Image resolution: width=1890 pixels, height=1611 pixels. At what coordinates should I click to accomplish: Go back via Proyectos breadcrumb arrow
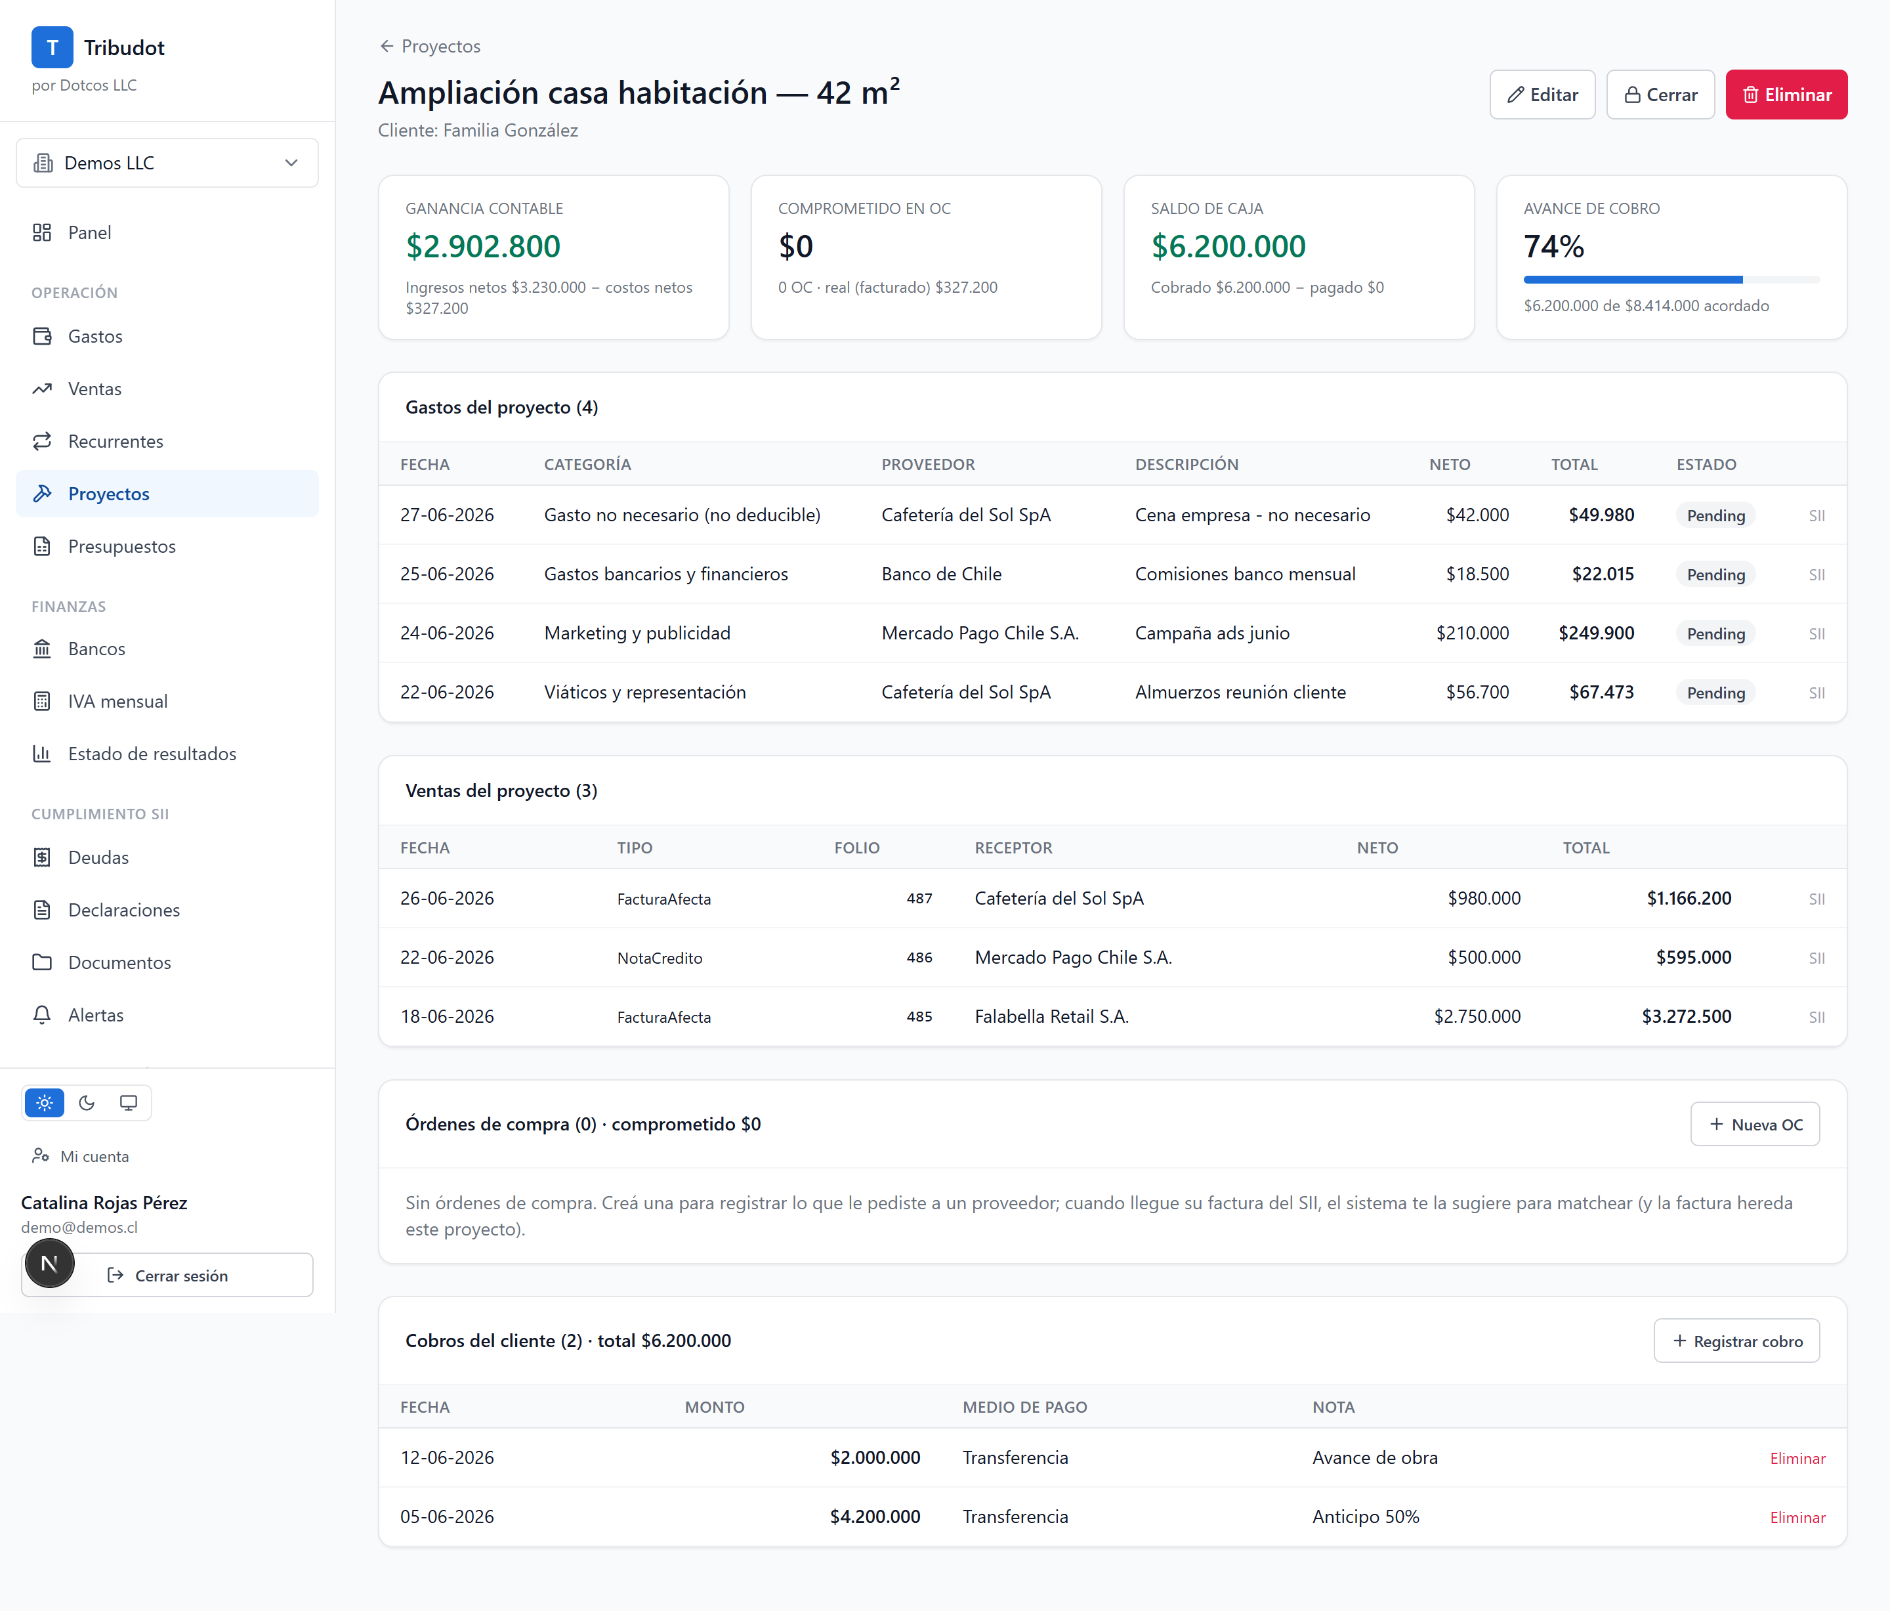[x=387, y=47]
